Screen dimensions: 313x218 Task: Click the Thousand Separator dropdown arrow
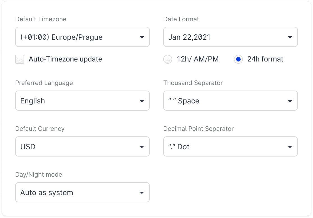pyautogui.click(x=290, y=101)
